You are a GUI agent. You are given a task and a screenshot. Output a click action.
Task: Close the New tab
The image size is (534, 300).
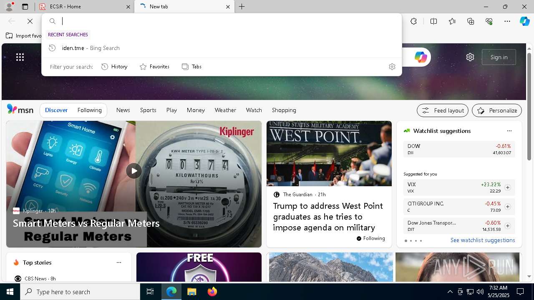tap(228, 7)
